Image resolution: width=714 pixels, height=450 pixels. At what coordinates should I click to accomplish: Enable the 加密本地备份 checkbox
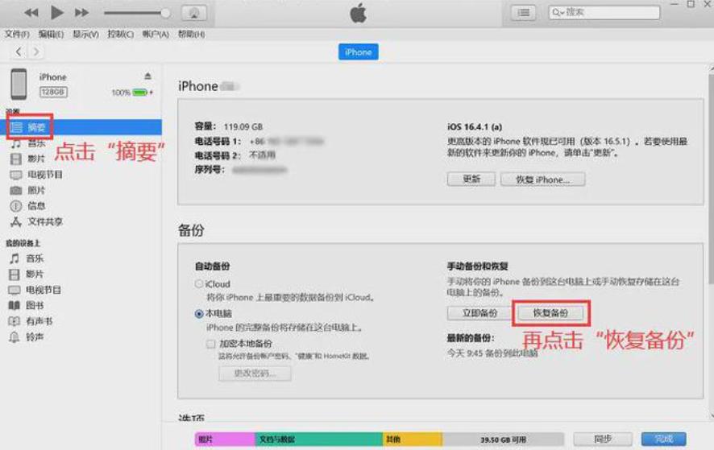click(x=211, y=344)
